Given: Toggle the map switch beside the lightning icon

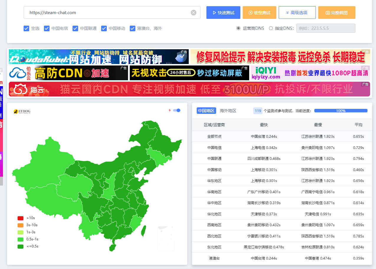Looking at the screenshot, I should tap(177, 110).
